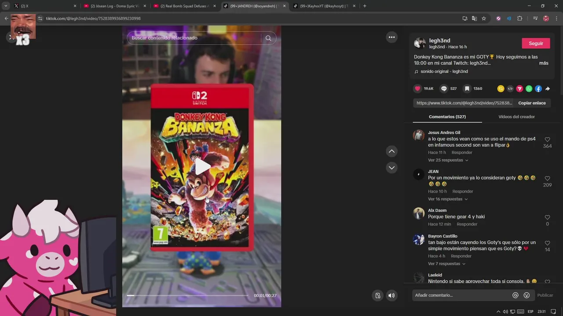Open the Chrome three-dot menu
The height and width of the screenshot is (316, 563).
click(x=556, y=18)
